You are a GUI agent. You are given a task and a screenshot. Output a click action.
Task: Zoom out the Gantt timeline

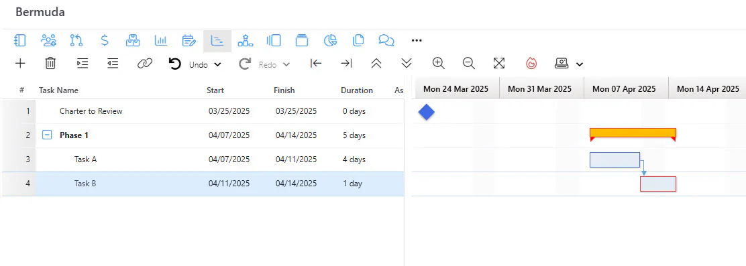coord(469,64)
